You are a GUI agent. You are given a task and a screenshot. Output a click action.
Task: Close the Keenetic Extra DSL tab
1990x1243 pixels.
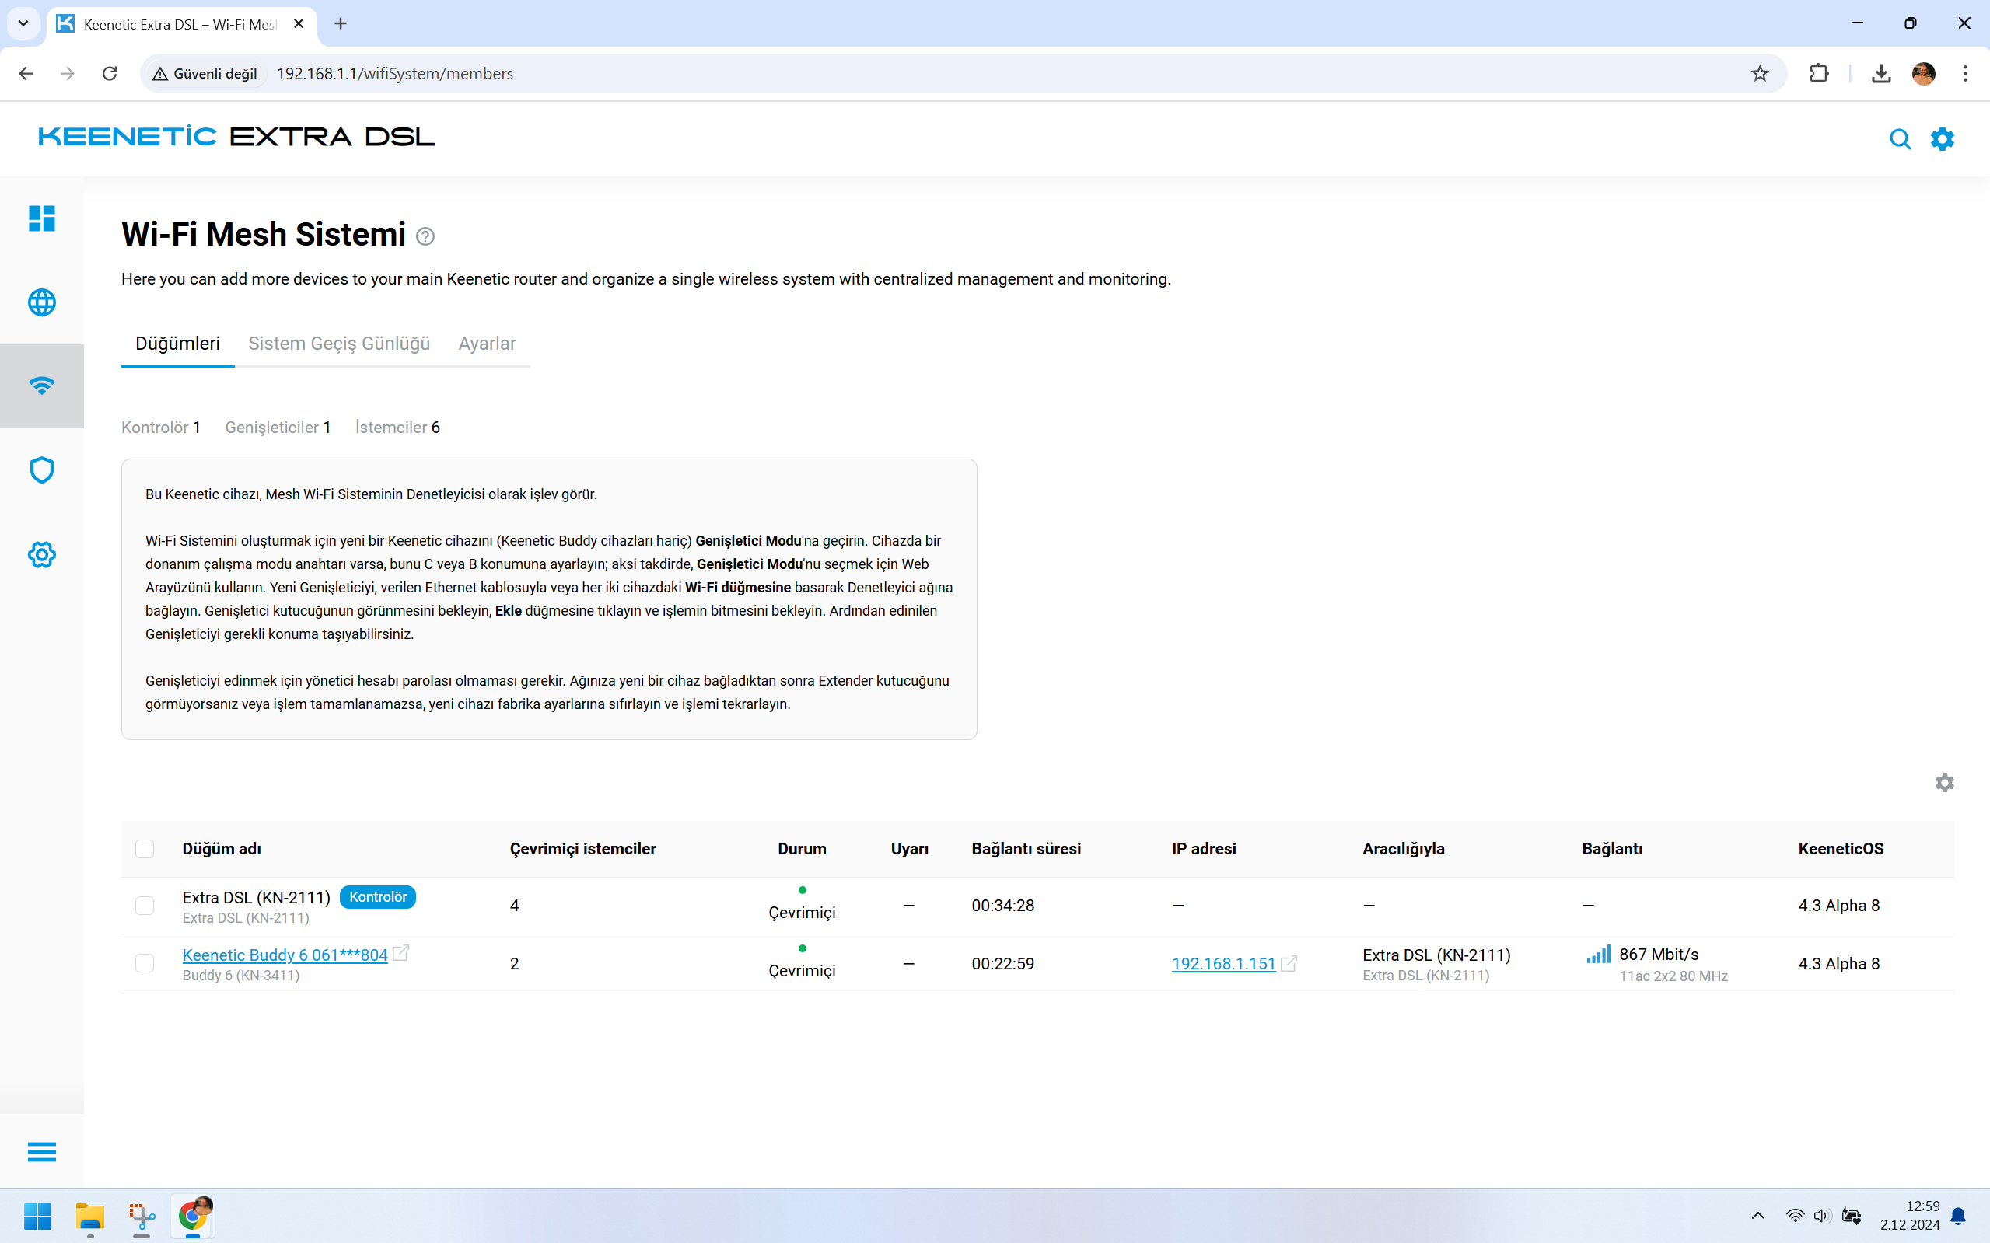click(299, 24)
